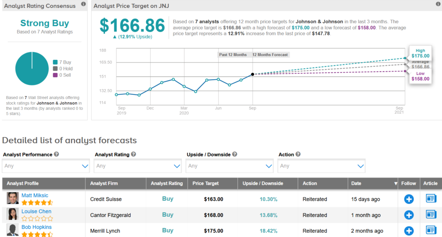The height and width of the screenshot is (237, 442).
Task: Click Buy rating in Merrill Lynch row
Action: (x=168, y=231)
